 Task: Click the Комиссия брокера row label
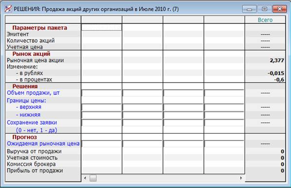(x=31, y=164)
